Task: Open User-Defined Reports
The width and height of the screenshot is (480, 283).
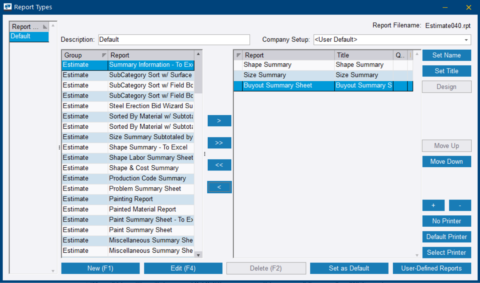Action: 432,268
